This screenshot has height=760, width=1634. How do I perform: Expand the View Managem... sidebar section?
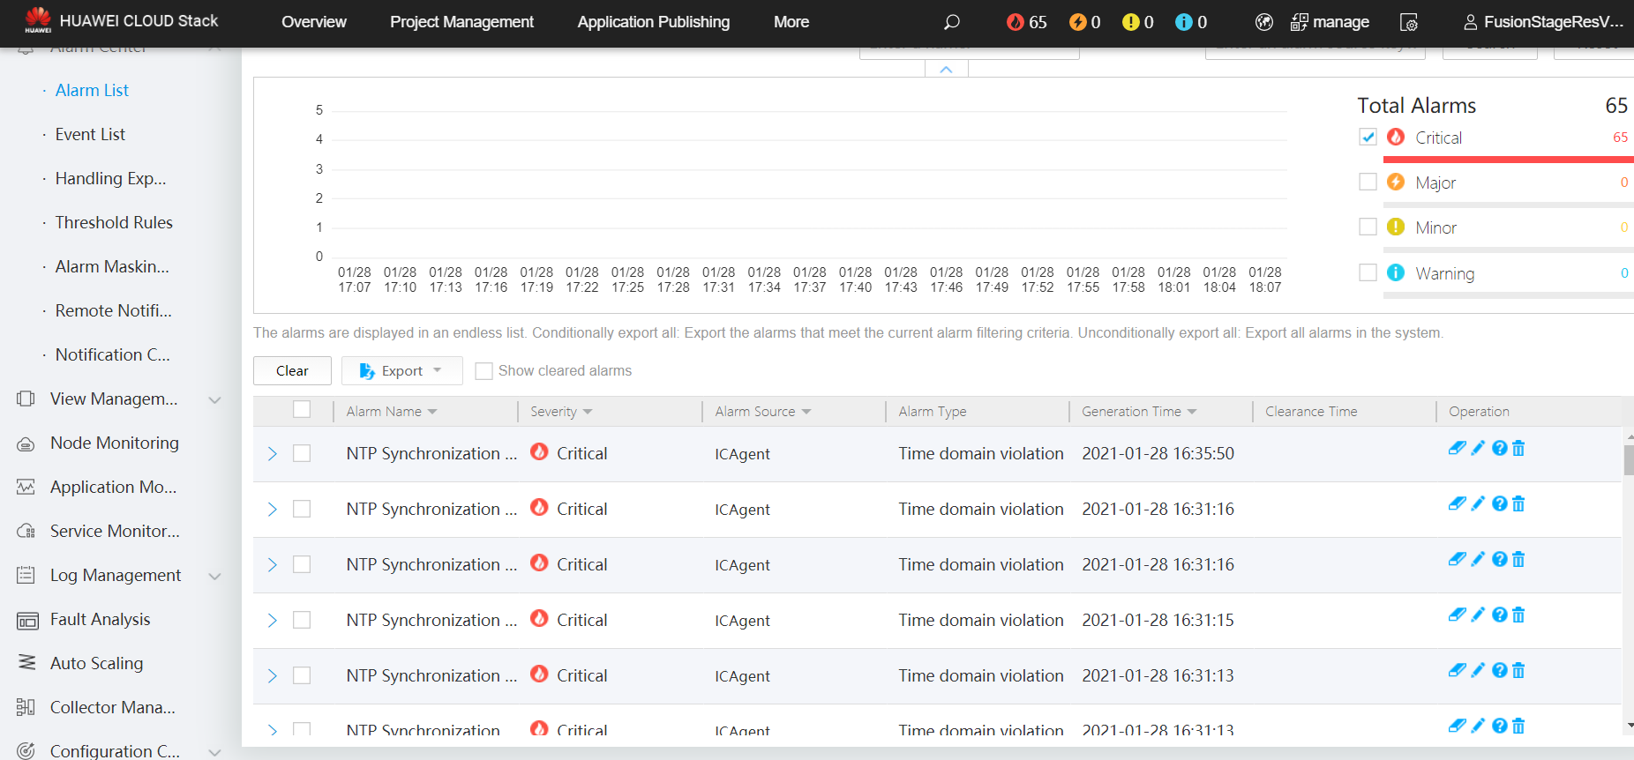pyautogui.click(x=214, y=400)
